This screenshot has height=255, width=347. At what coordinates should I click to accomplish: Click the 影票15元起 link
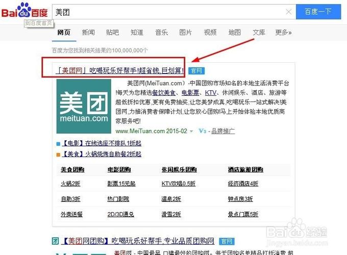(121, 184)
